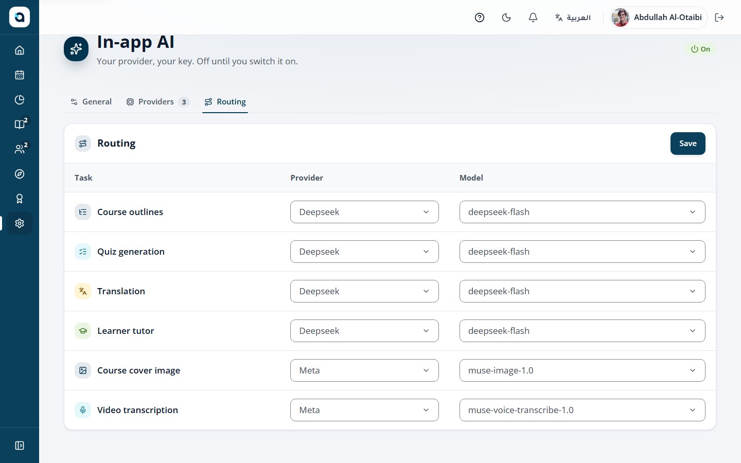This screenshot has height=463, width=741.
Task: Open Model dropdown for Learner tutor
Action: (x=582, y=331)
